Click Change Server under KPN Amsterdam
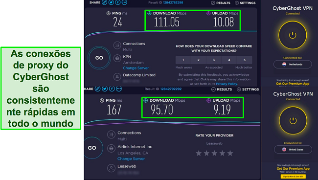318x180 pixels. click(x=136, y=68)
